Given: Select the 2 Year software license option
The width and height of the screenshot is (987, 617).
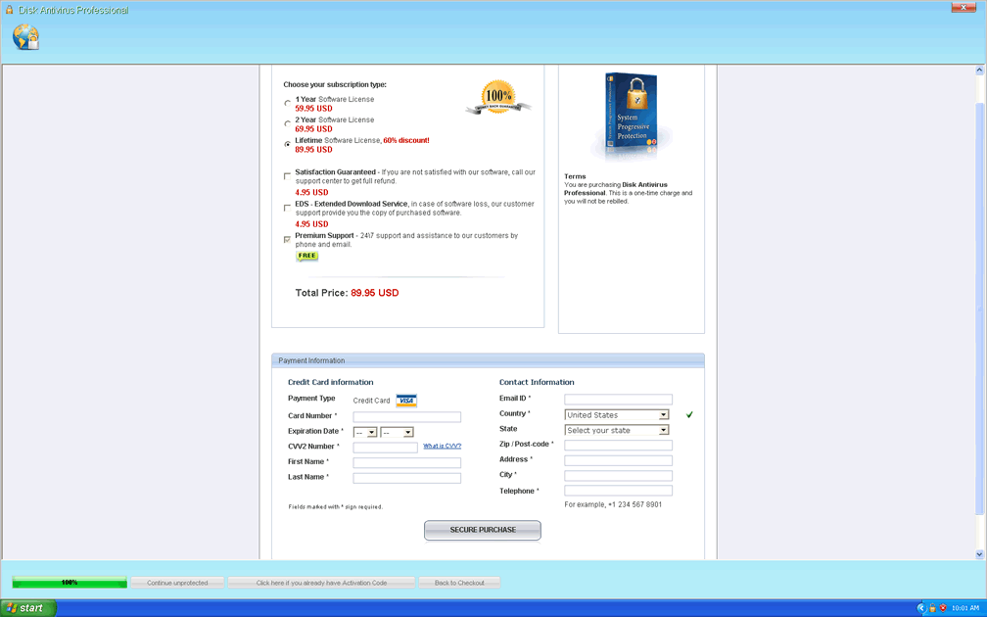Looking at the screenshot, I should pos(288,123).
